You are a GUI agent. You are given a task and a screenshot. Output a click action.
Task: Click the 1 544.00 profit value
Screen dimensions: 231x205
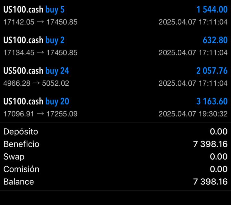click(212, 10)
